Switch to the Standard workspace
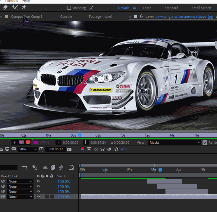The width and height of the screenshot is (217, 212). click(171, 8)
